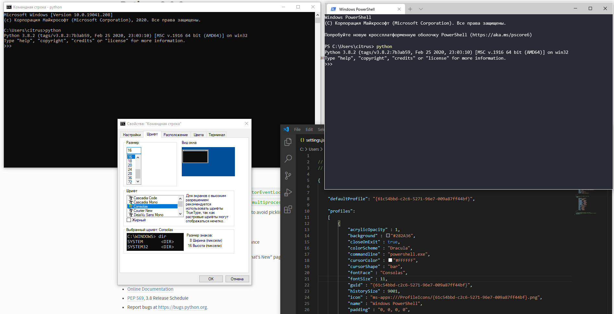Click the cmd icon in Properties dialog title

[x=122, y=124]
